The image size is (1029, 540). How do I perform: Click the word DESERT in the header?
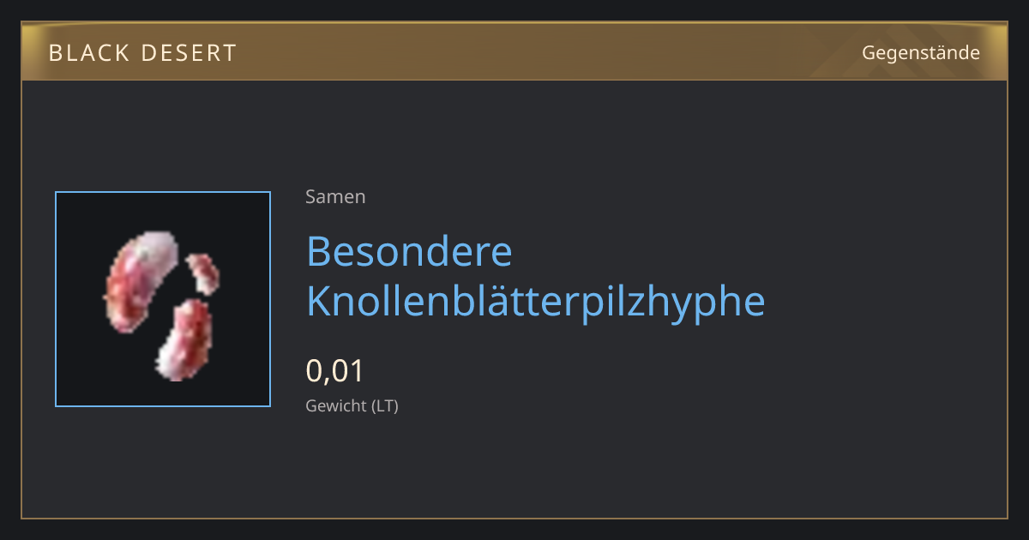pyautogui.click(x=182, y=53)
